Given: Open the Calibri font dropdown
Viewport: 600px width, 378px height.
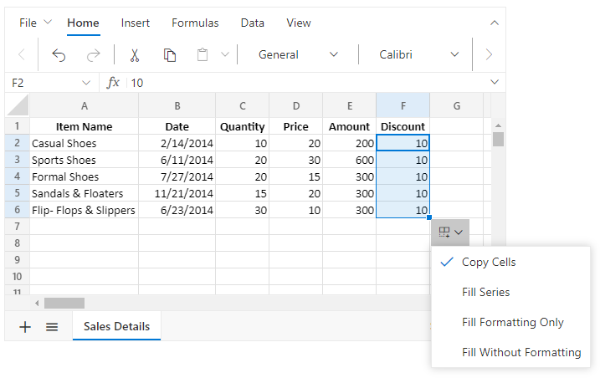Looking at the screenshot, I should [419, 55].
